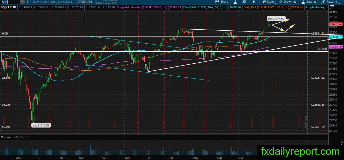
Task: Click the Hi: 27774.67 price bubble
Action: (x=276, y=19)
